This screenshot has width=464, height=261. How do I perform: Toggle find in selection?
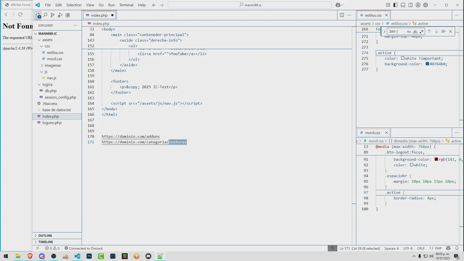pyautogui.click(x=443, y=32)
